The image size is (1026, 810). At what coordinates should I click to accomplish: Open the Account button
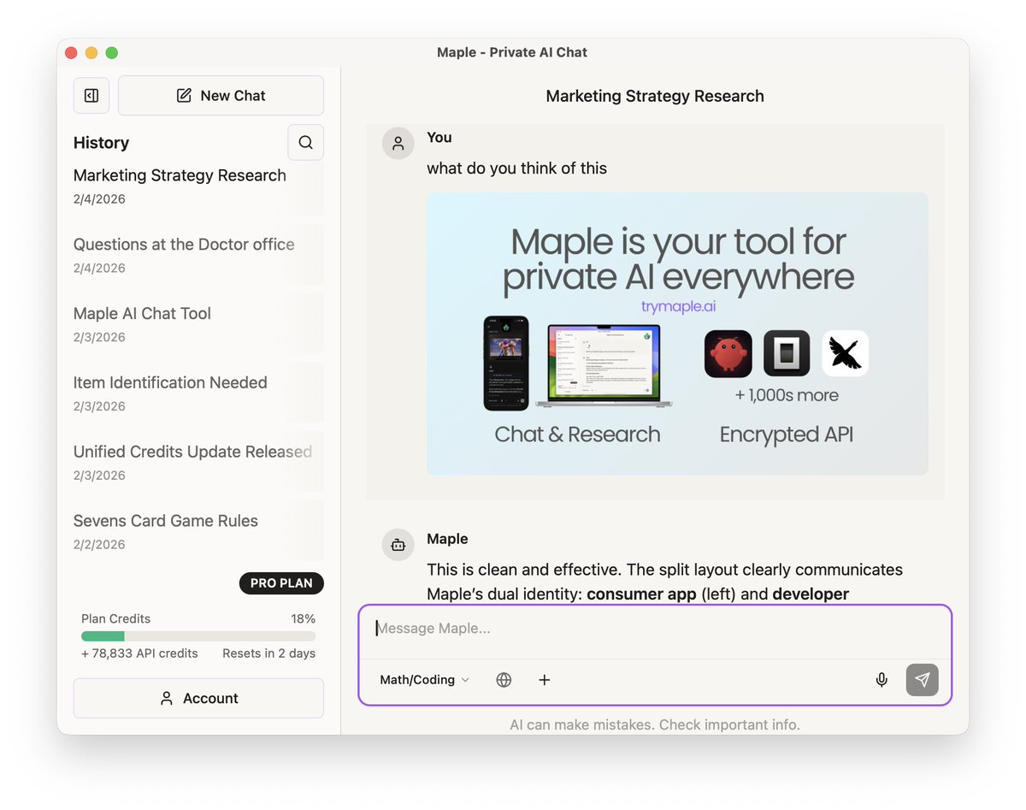(x=198, y=698)
